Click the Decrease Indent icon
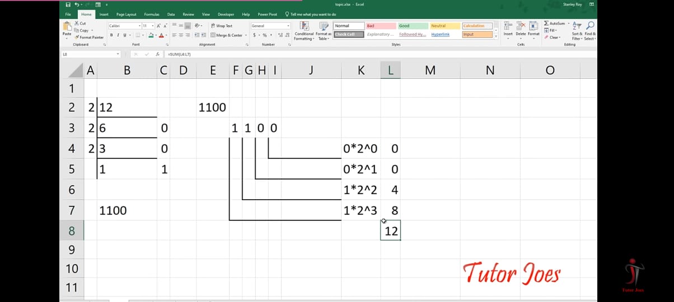674x302 pixels. coord(196,35)
